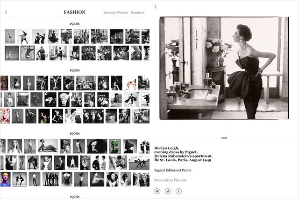Open the large Dorian Leigh photograph

point(224,68)
